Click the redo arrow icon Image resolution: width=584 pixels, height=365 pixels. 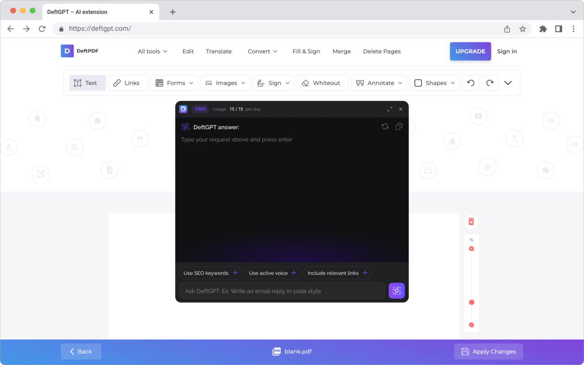(x=490, y=83)
